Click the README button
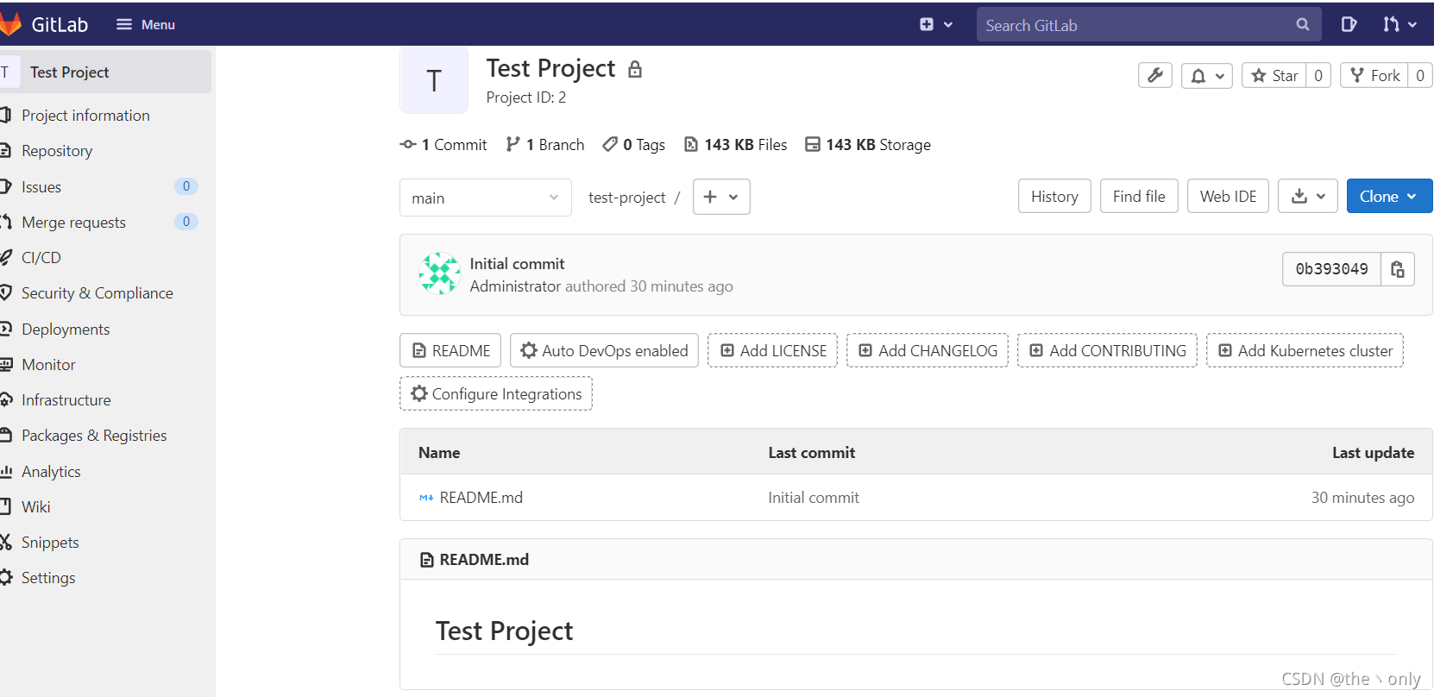Viewport: 1434px width, 697px height. coord(451,350)
